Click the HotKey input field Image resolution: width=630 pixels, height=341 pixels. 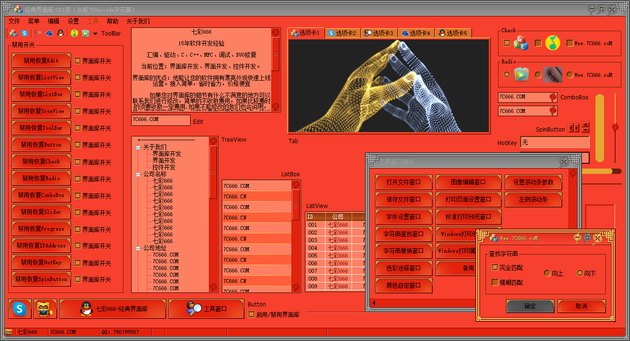(555, 143)
